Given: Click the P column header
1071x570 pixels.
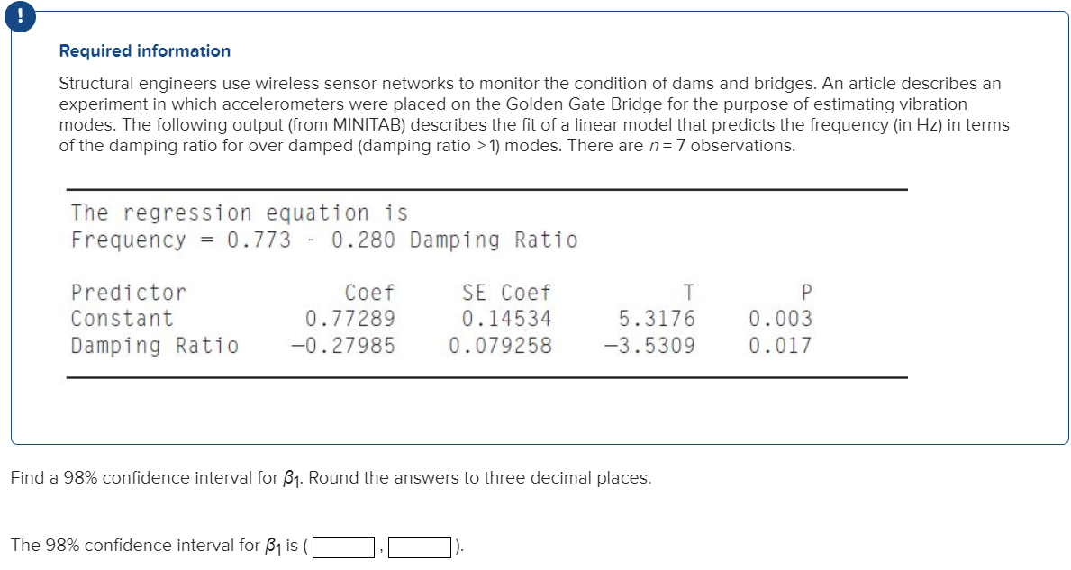Looking at the screenshot, I should [x=805, y=292].
